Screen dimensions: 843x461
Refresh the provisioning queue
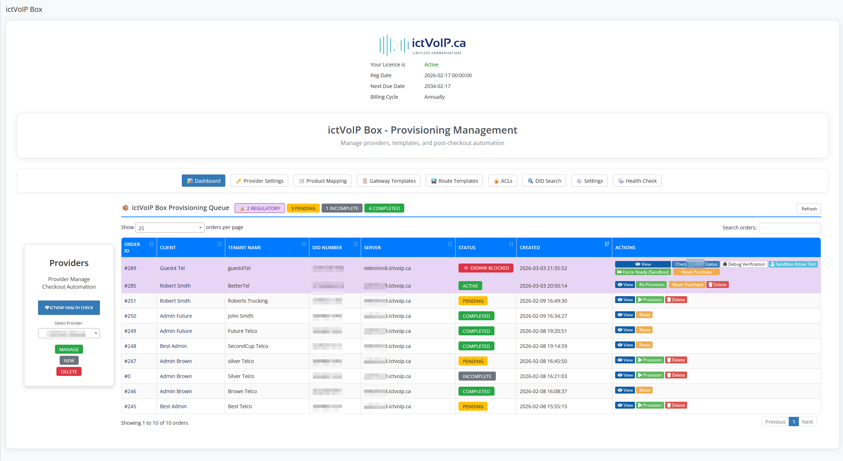pyautogui.click(x=809, y=209)
